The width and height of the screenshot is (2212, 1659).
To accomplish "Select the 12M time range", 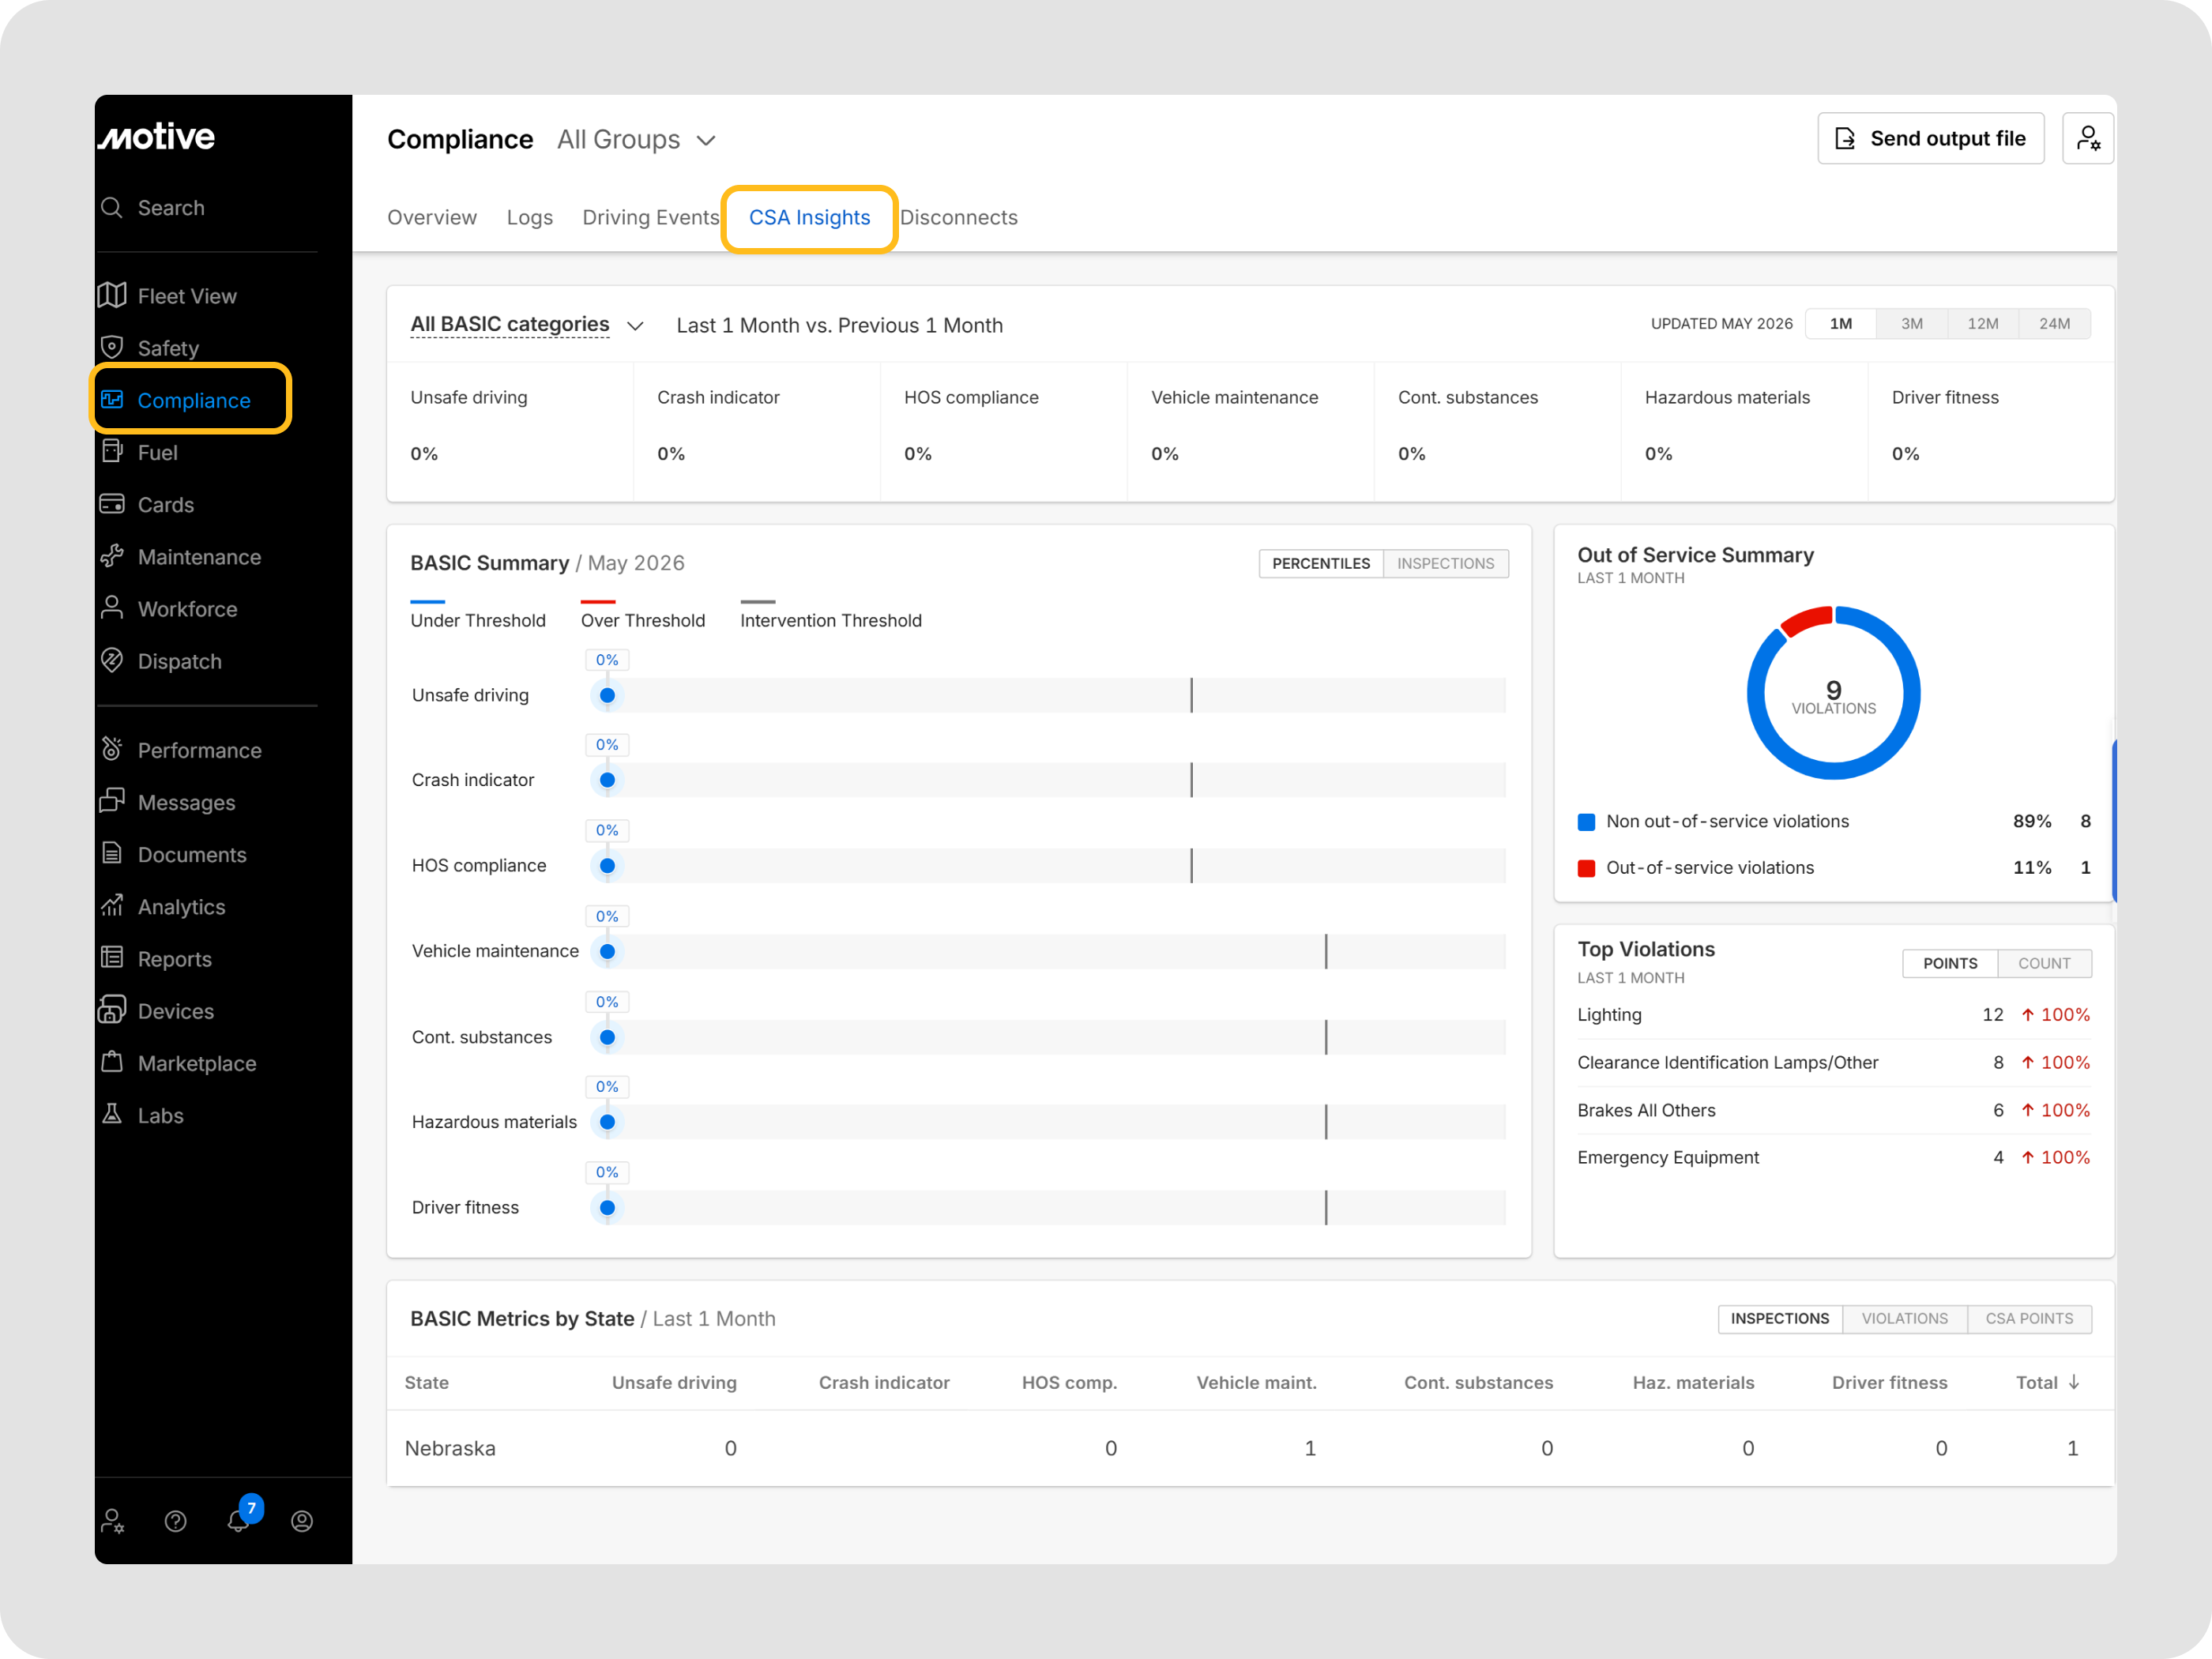I will coord(1982,323).
